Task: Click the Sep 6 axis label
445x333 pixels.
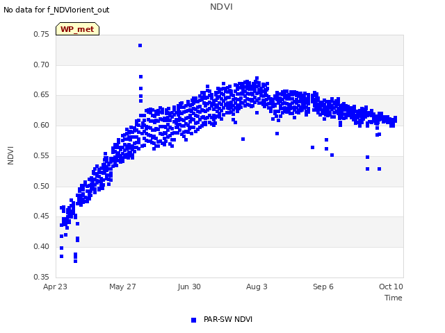Action: pyautogui.click(x=323, y=287)
